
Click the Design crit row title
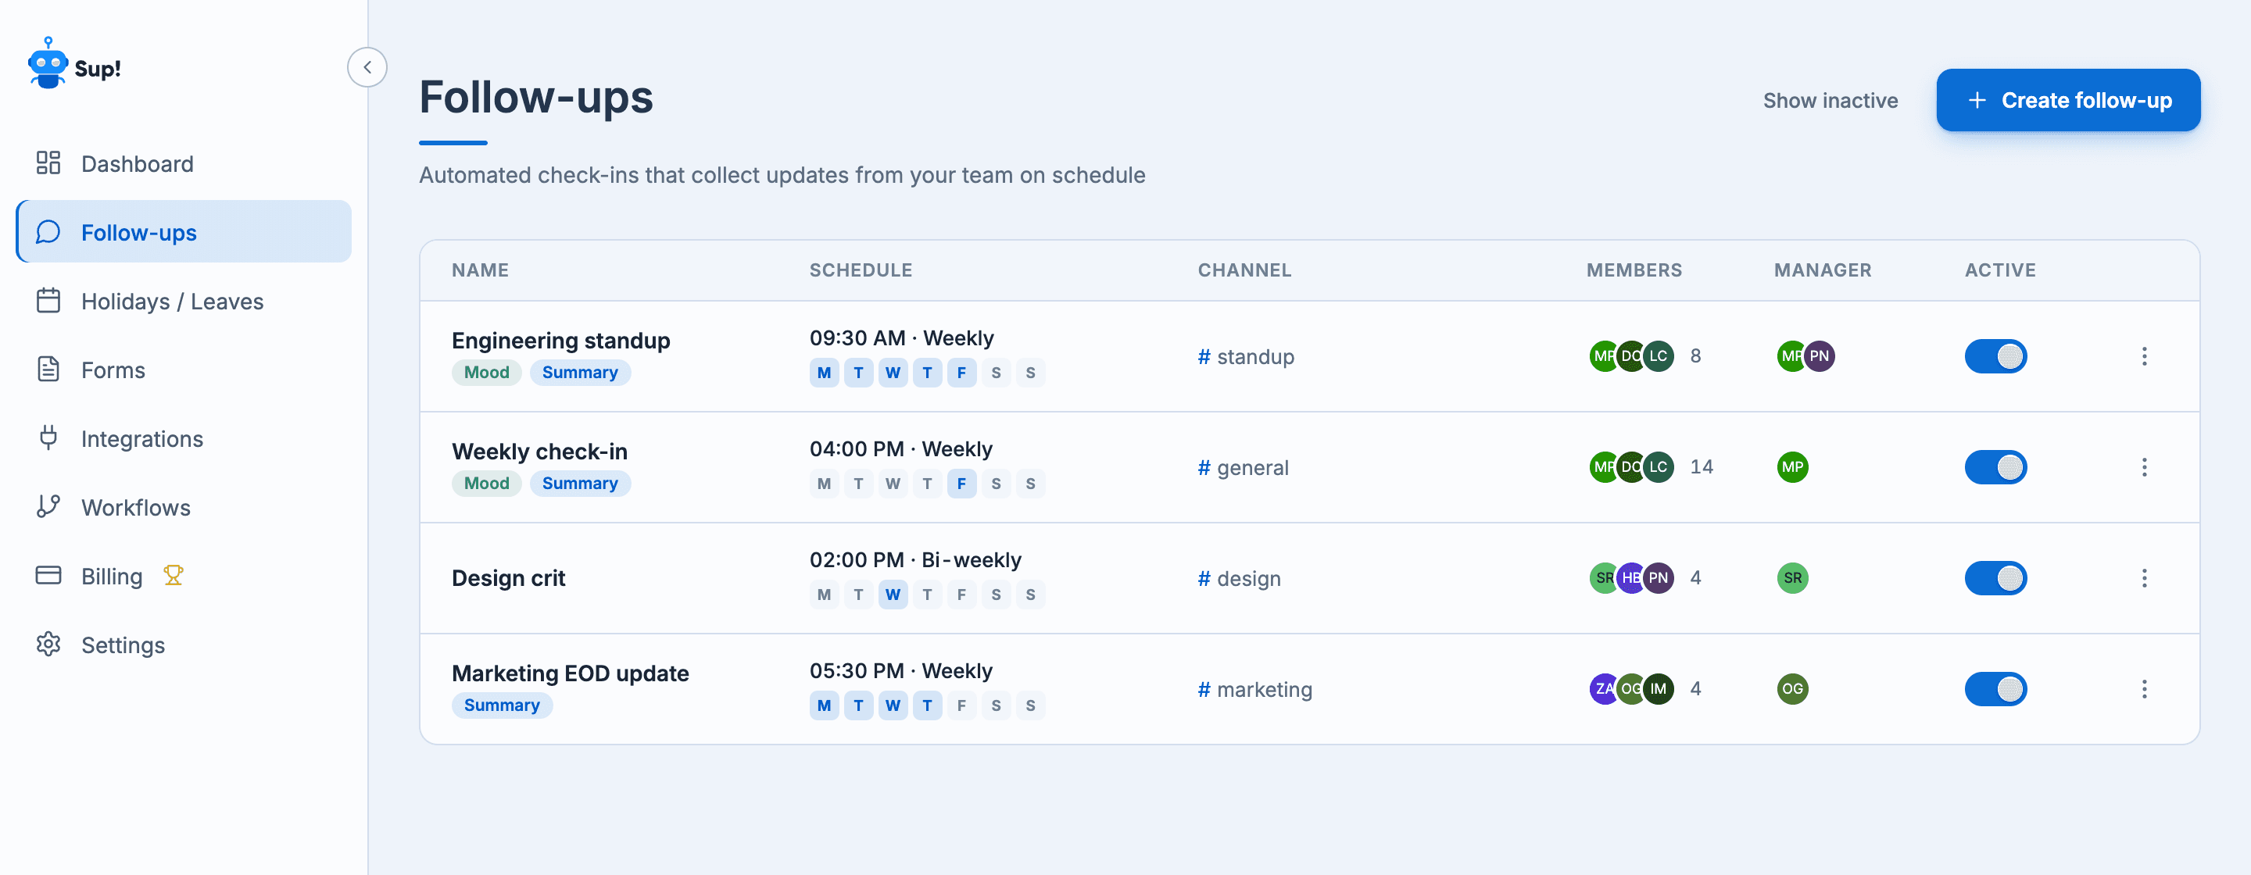509,578
